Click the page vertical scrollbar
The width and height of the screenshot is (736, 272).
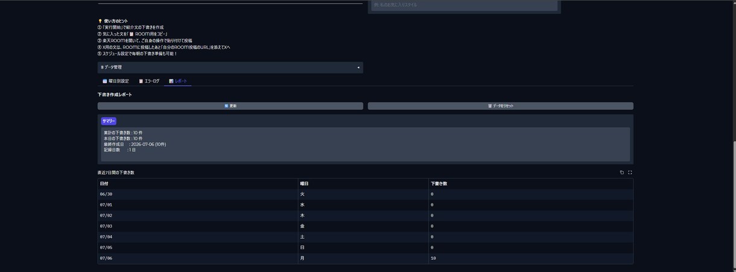[734, 205]
